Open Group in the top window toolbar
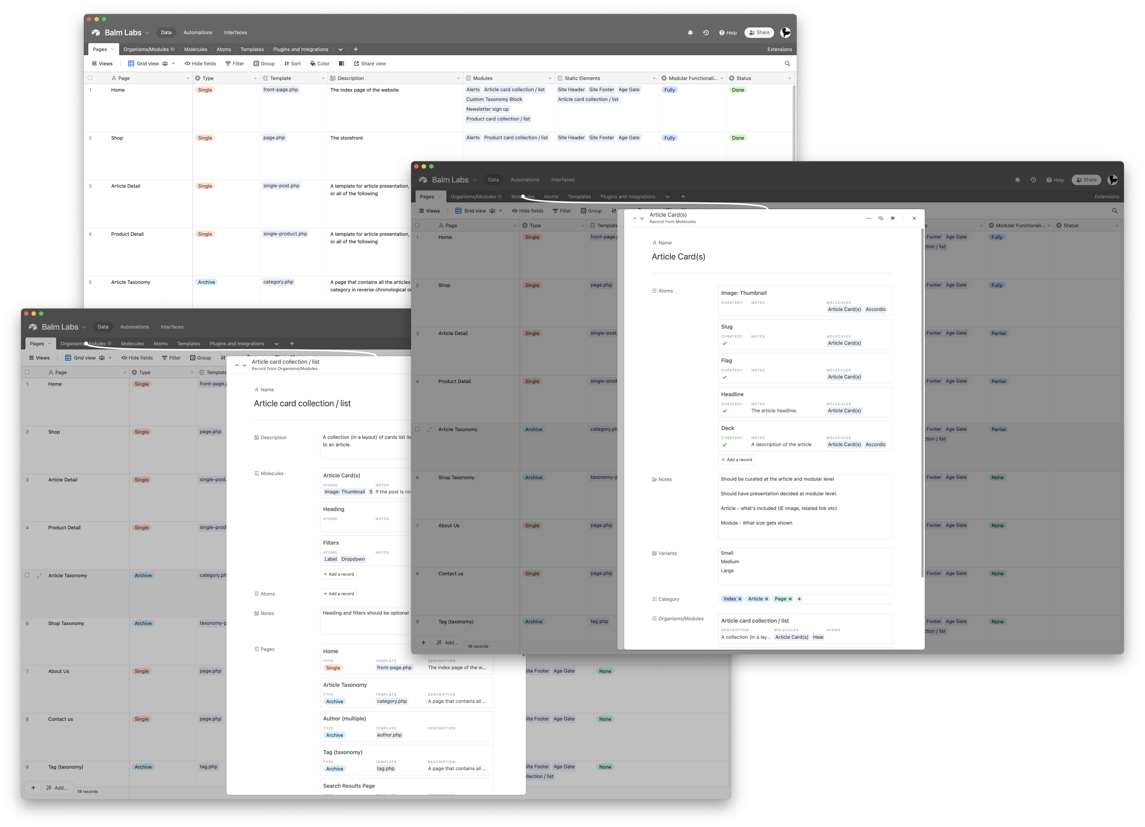This screenshot has width=1145, height=827. point(264,64)
